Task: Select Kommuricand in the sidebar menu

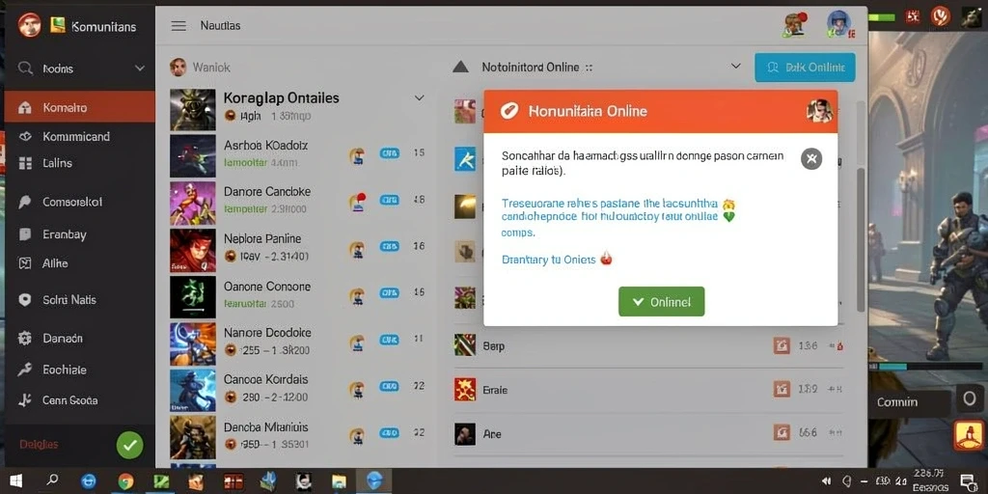Action: pos(76,136)
